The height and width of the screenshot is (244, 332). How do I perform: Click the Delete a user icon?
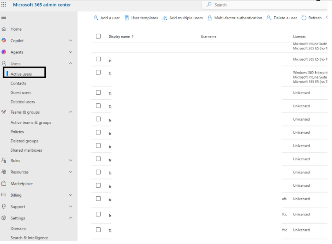click(x=269, y=18)
